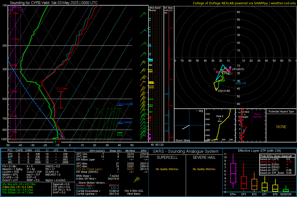Viewport: 297px width, 197px height.
Task: Click No Quality Matches under SUPERCELL
Action: click(167, 169)
